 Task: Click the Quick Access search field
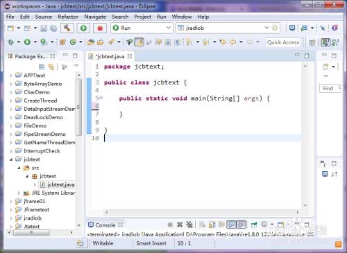click(283, 42)
